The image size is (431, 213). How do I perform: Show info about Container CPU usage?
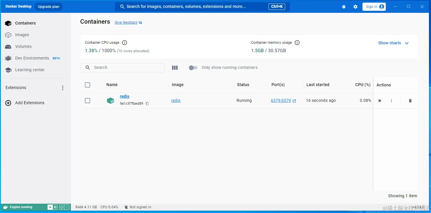125,43
